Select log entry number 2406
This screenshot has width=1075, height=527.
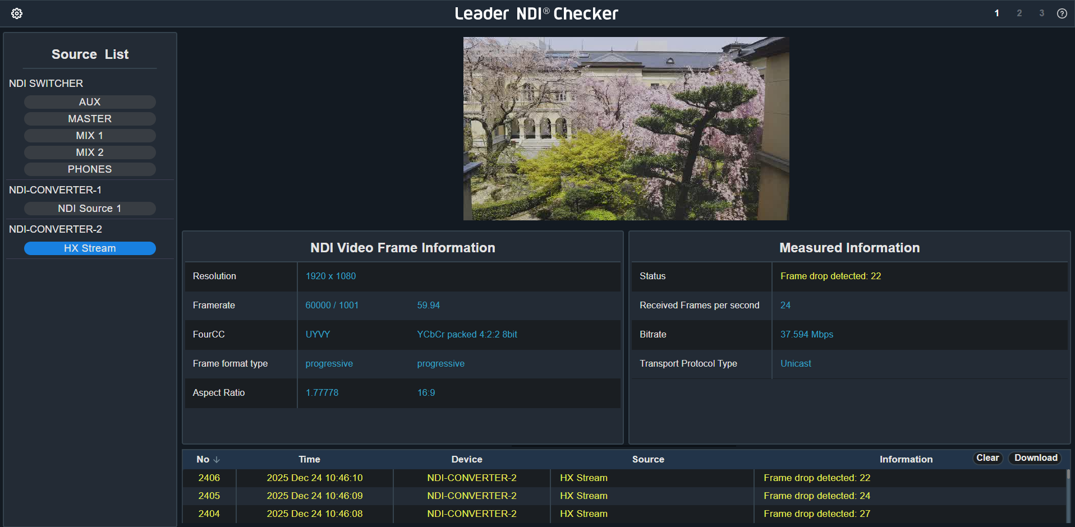point(209,478)
